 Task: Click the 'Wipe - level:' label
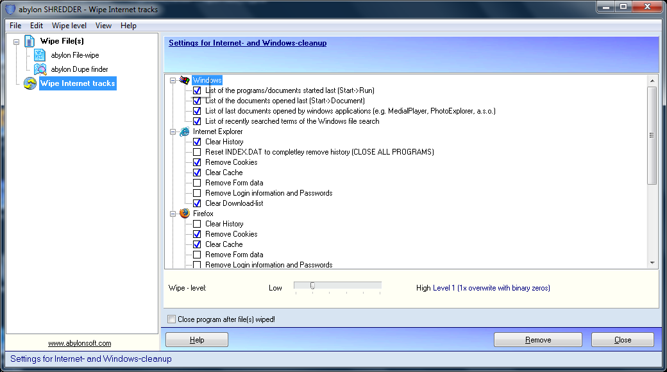click(187, 288)
